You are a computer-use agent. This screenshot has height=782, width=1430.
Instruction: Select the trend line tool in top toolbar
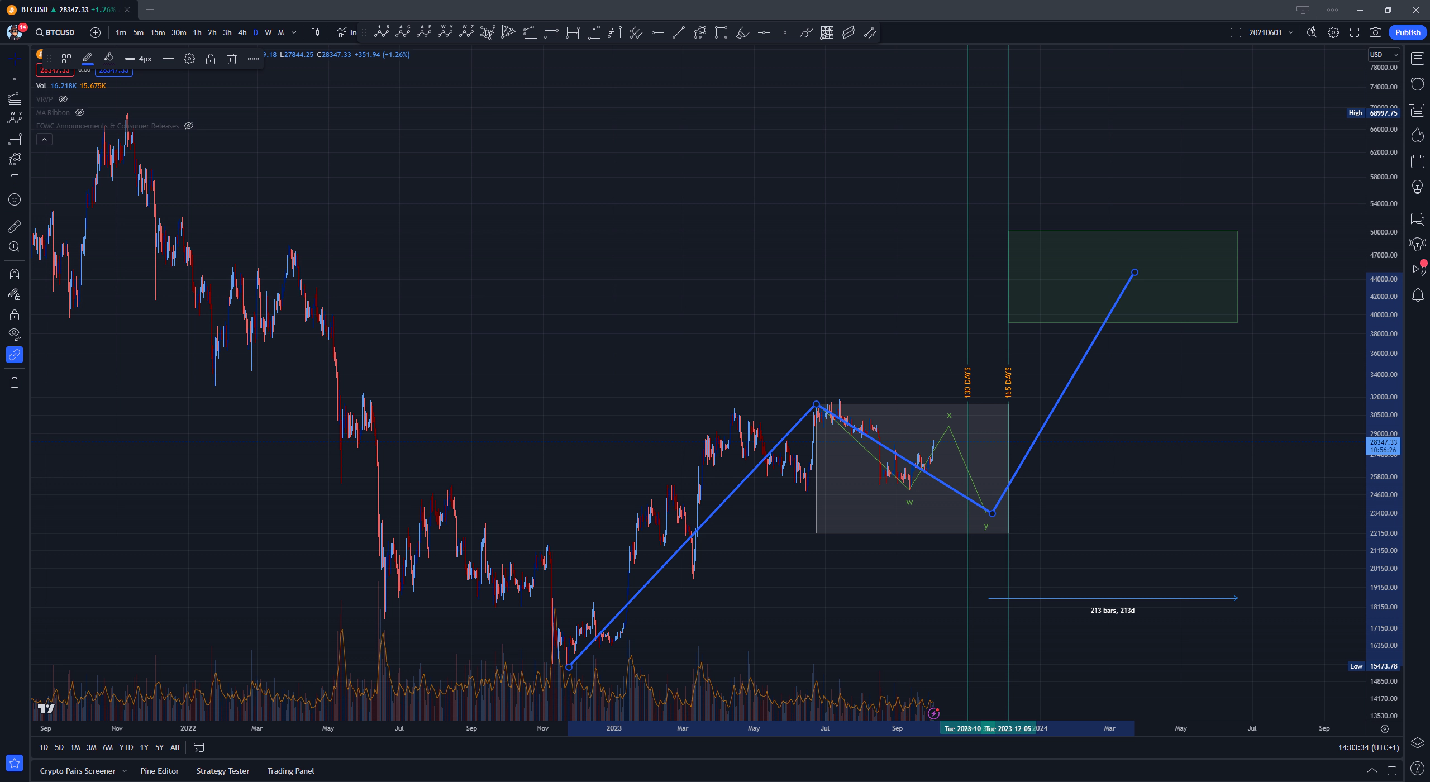(679, 32)
